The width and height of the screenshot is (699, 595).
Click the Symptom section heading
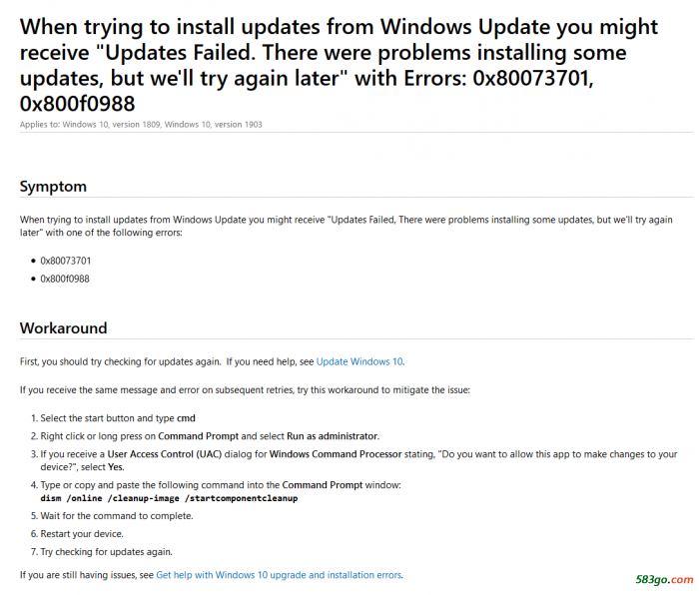[53, 187]
